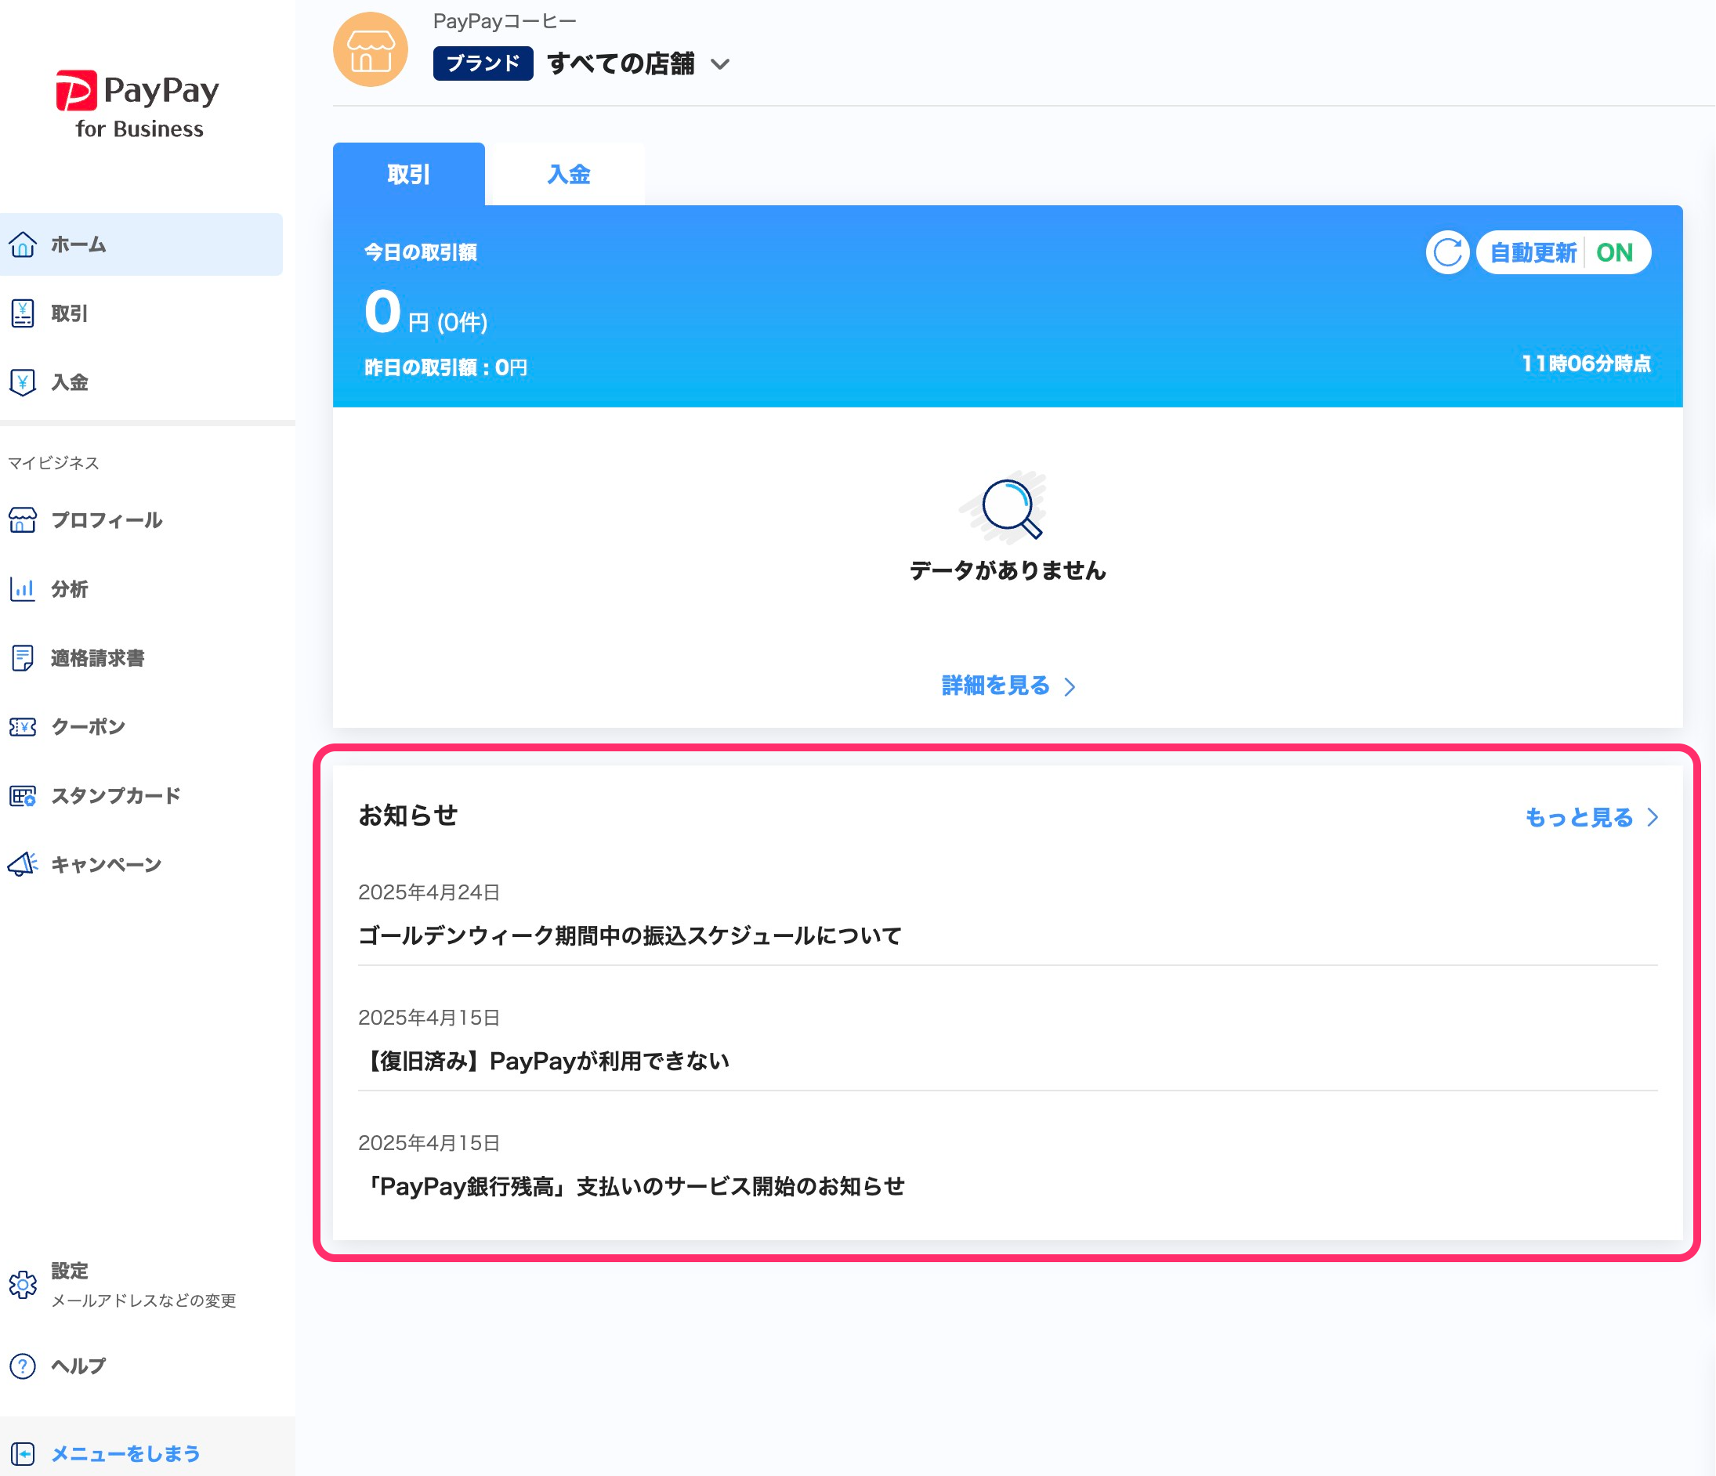Click the PayPayコーヒー brand name text
Screen dimensions: 1716x1476
505,21
